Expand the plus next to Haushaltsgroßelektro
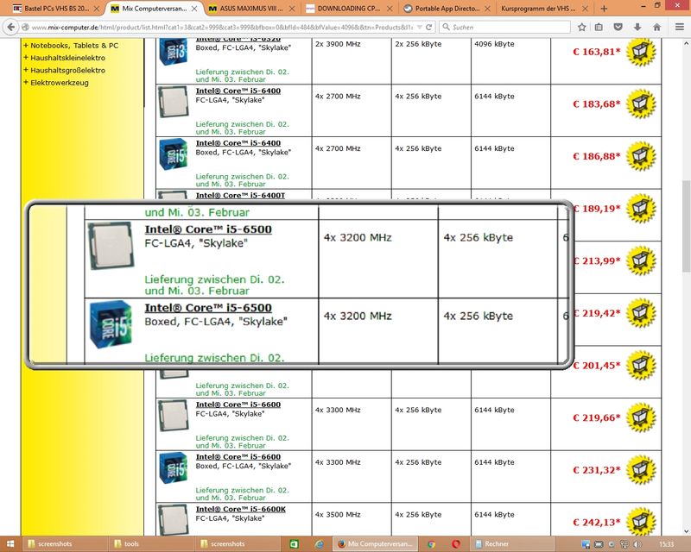This screenshot has height=552, width=691. [26, 70]
